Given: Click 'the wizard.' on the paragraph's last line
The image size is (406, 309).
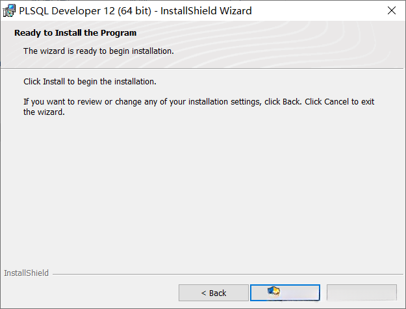Looking at the screenshot, I should (x=44, y=112).
